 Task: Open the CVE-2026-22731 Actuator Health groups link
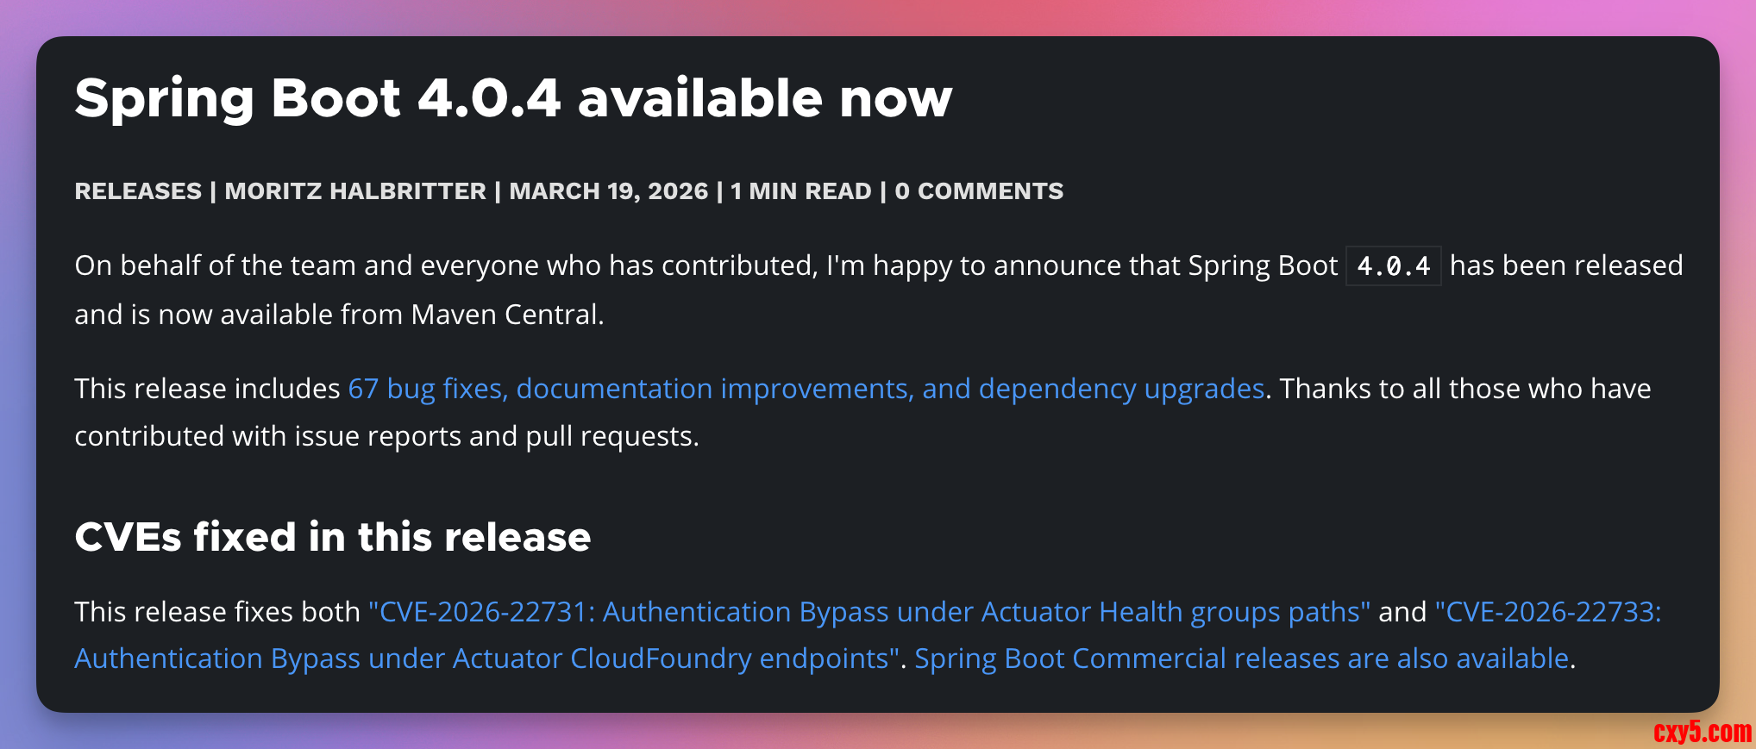[x=869, y=612]
